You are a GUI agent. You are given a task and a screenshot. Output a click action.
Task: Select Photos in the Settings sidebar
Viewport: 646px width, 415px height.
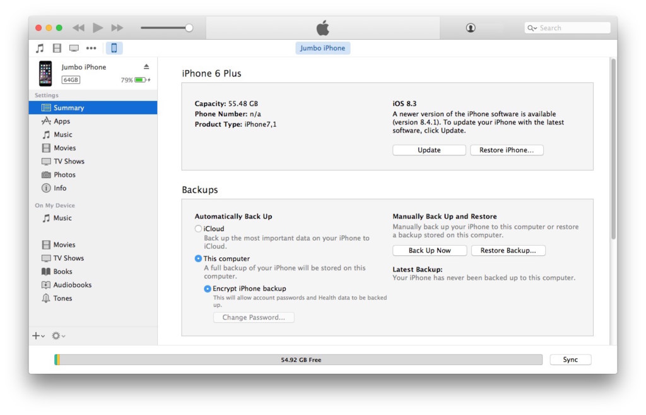tap(64, 175)
